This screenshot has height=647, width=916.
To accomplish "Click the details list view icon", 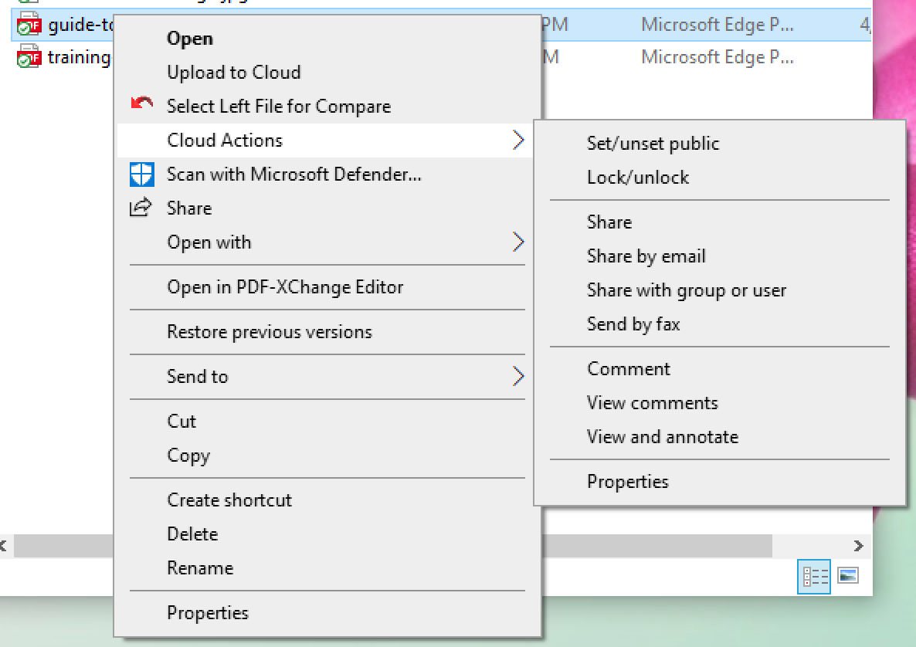I will pyautogui.click(x=814, y=577).
